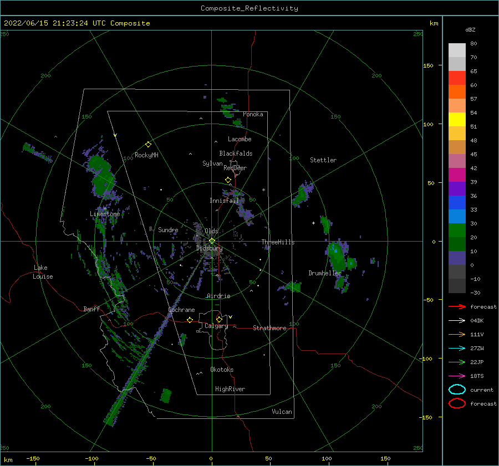
Task: Click the Strathmore town label
Action: coord(269,328)
